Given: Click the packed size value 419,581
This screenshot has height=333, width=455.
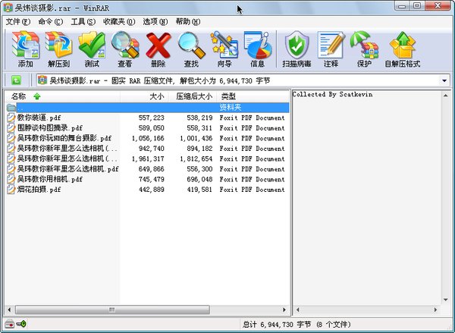Looking at the screenshot, I should [199, 190].
